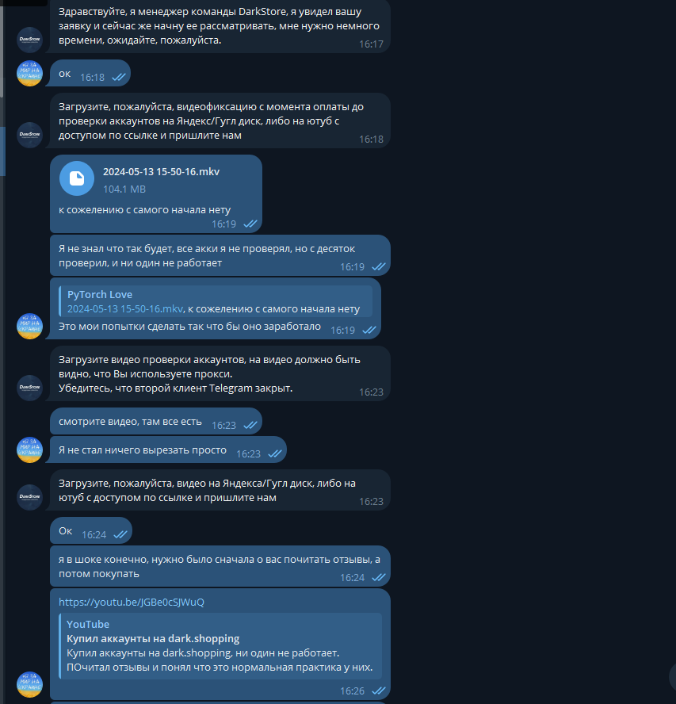676x704 pixels.
Task: Click the 'Ок' message sent at 16:24
Action: (91, 530)
